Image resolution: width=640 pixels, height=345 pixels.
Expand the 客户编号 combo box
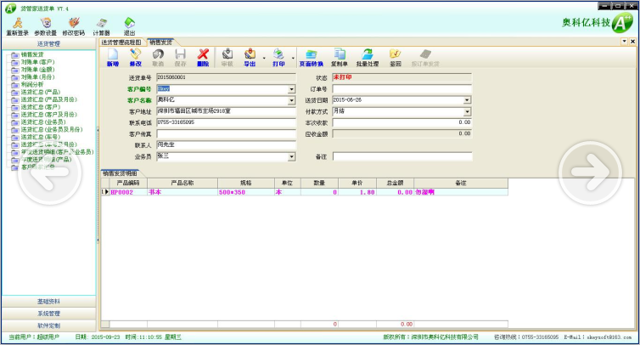[x=291, y=89]
